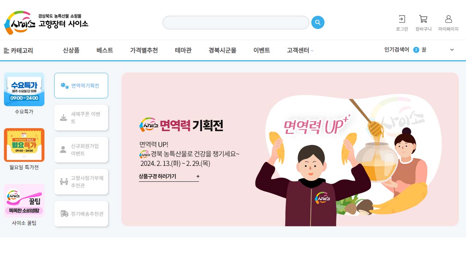Image resolution: width=466 pixels, height=262 pixels.
Task: Select 수요특가 promotion thumbnail
Action: 24,90
